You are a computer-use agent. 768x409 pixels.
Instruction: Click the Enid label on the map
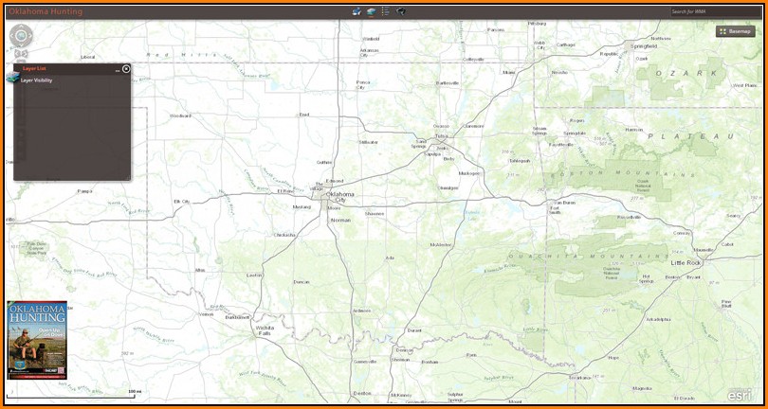(x=304, y=115)
